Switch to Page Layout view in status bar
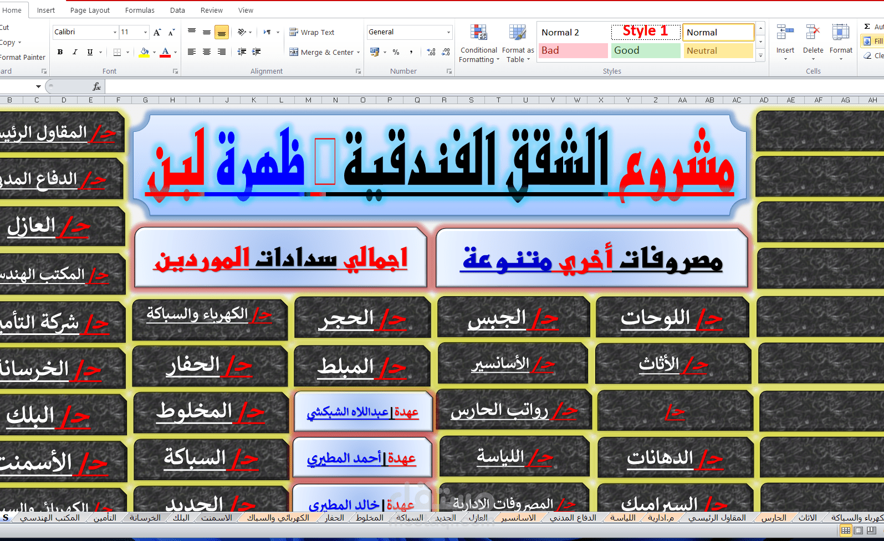This screenshot has height=541, width=884. pos(858,530)
